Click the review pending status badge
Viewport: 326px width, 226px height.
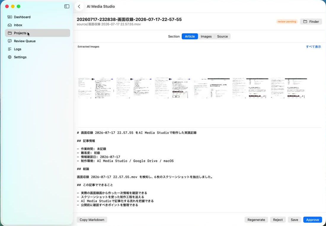(x=287, y=22)
